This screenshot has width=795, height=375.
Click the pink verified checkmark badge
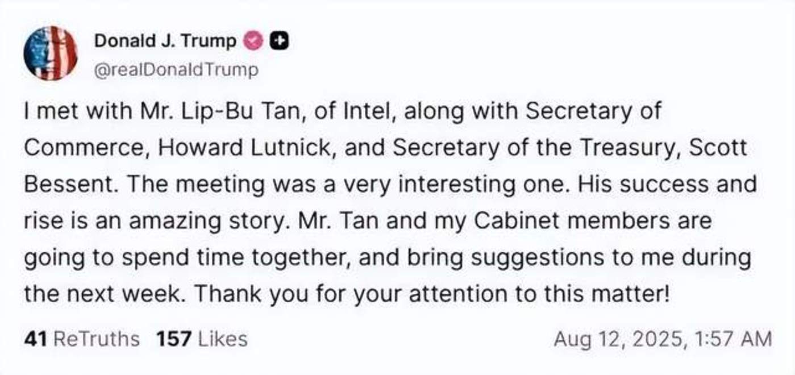(x=253, y=41)
